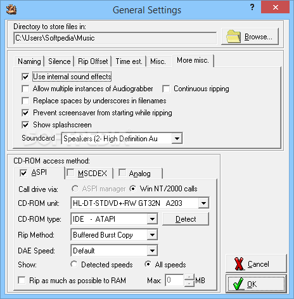
Task: Click the 'Soundcard' label
Action: (38, 138)
